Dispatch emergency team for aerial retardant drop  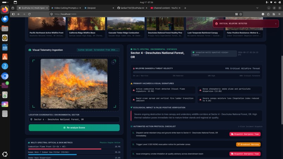click(245, 134)
